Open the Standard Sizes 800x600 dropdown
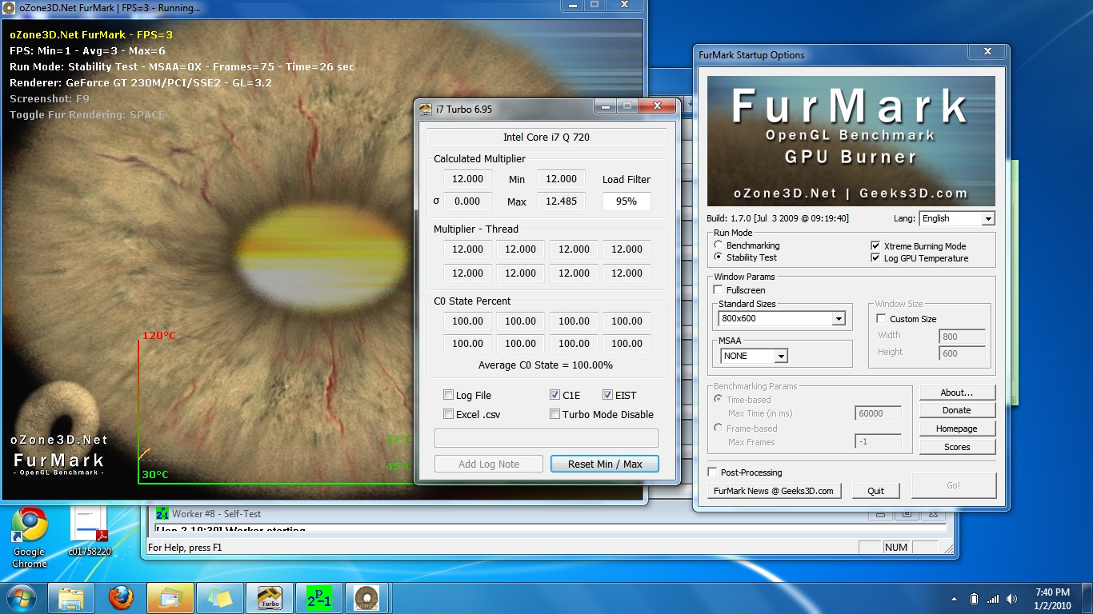 782,318
